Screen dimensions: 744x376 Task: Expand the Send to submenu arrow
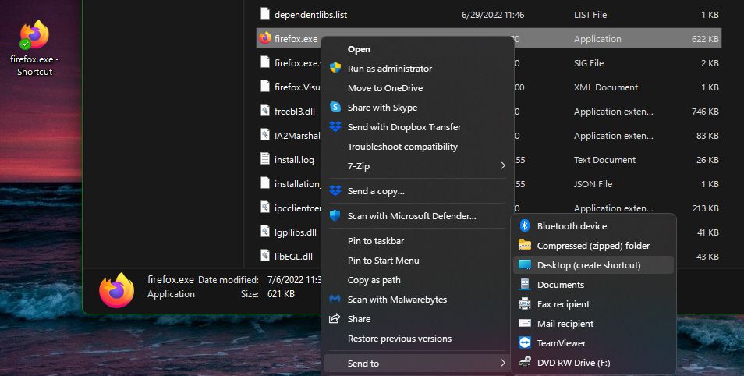pyautogui.click(x=503, y=363)
